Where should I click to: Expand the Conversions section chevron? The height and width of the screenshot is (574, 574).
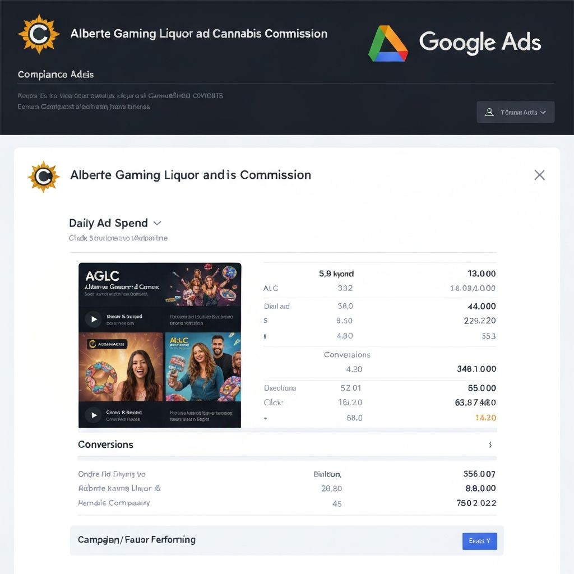(490, 445)
